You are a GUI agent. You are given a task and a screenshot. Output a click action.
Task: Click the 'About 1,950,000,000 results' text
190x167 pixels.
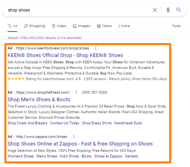[32, 38]
